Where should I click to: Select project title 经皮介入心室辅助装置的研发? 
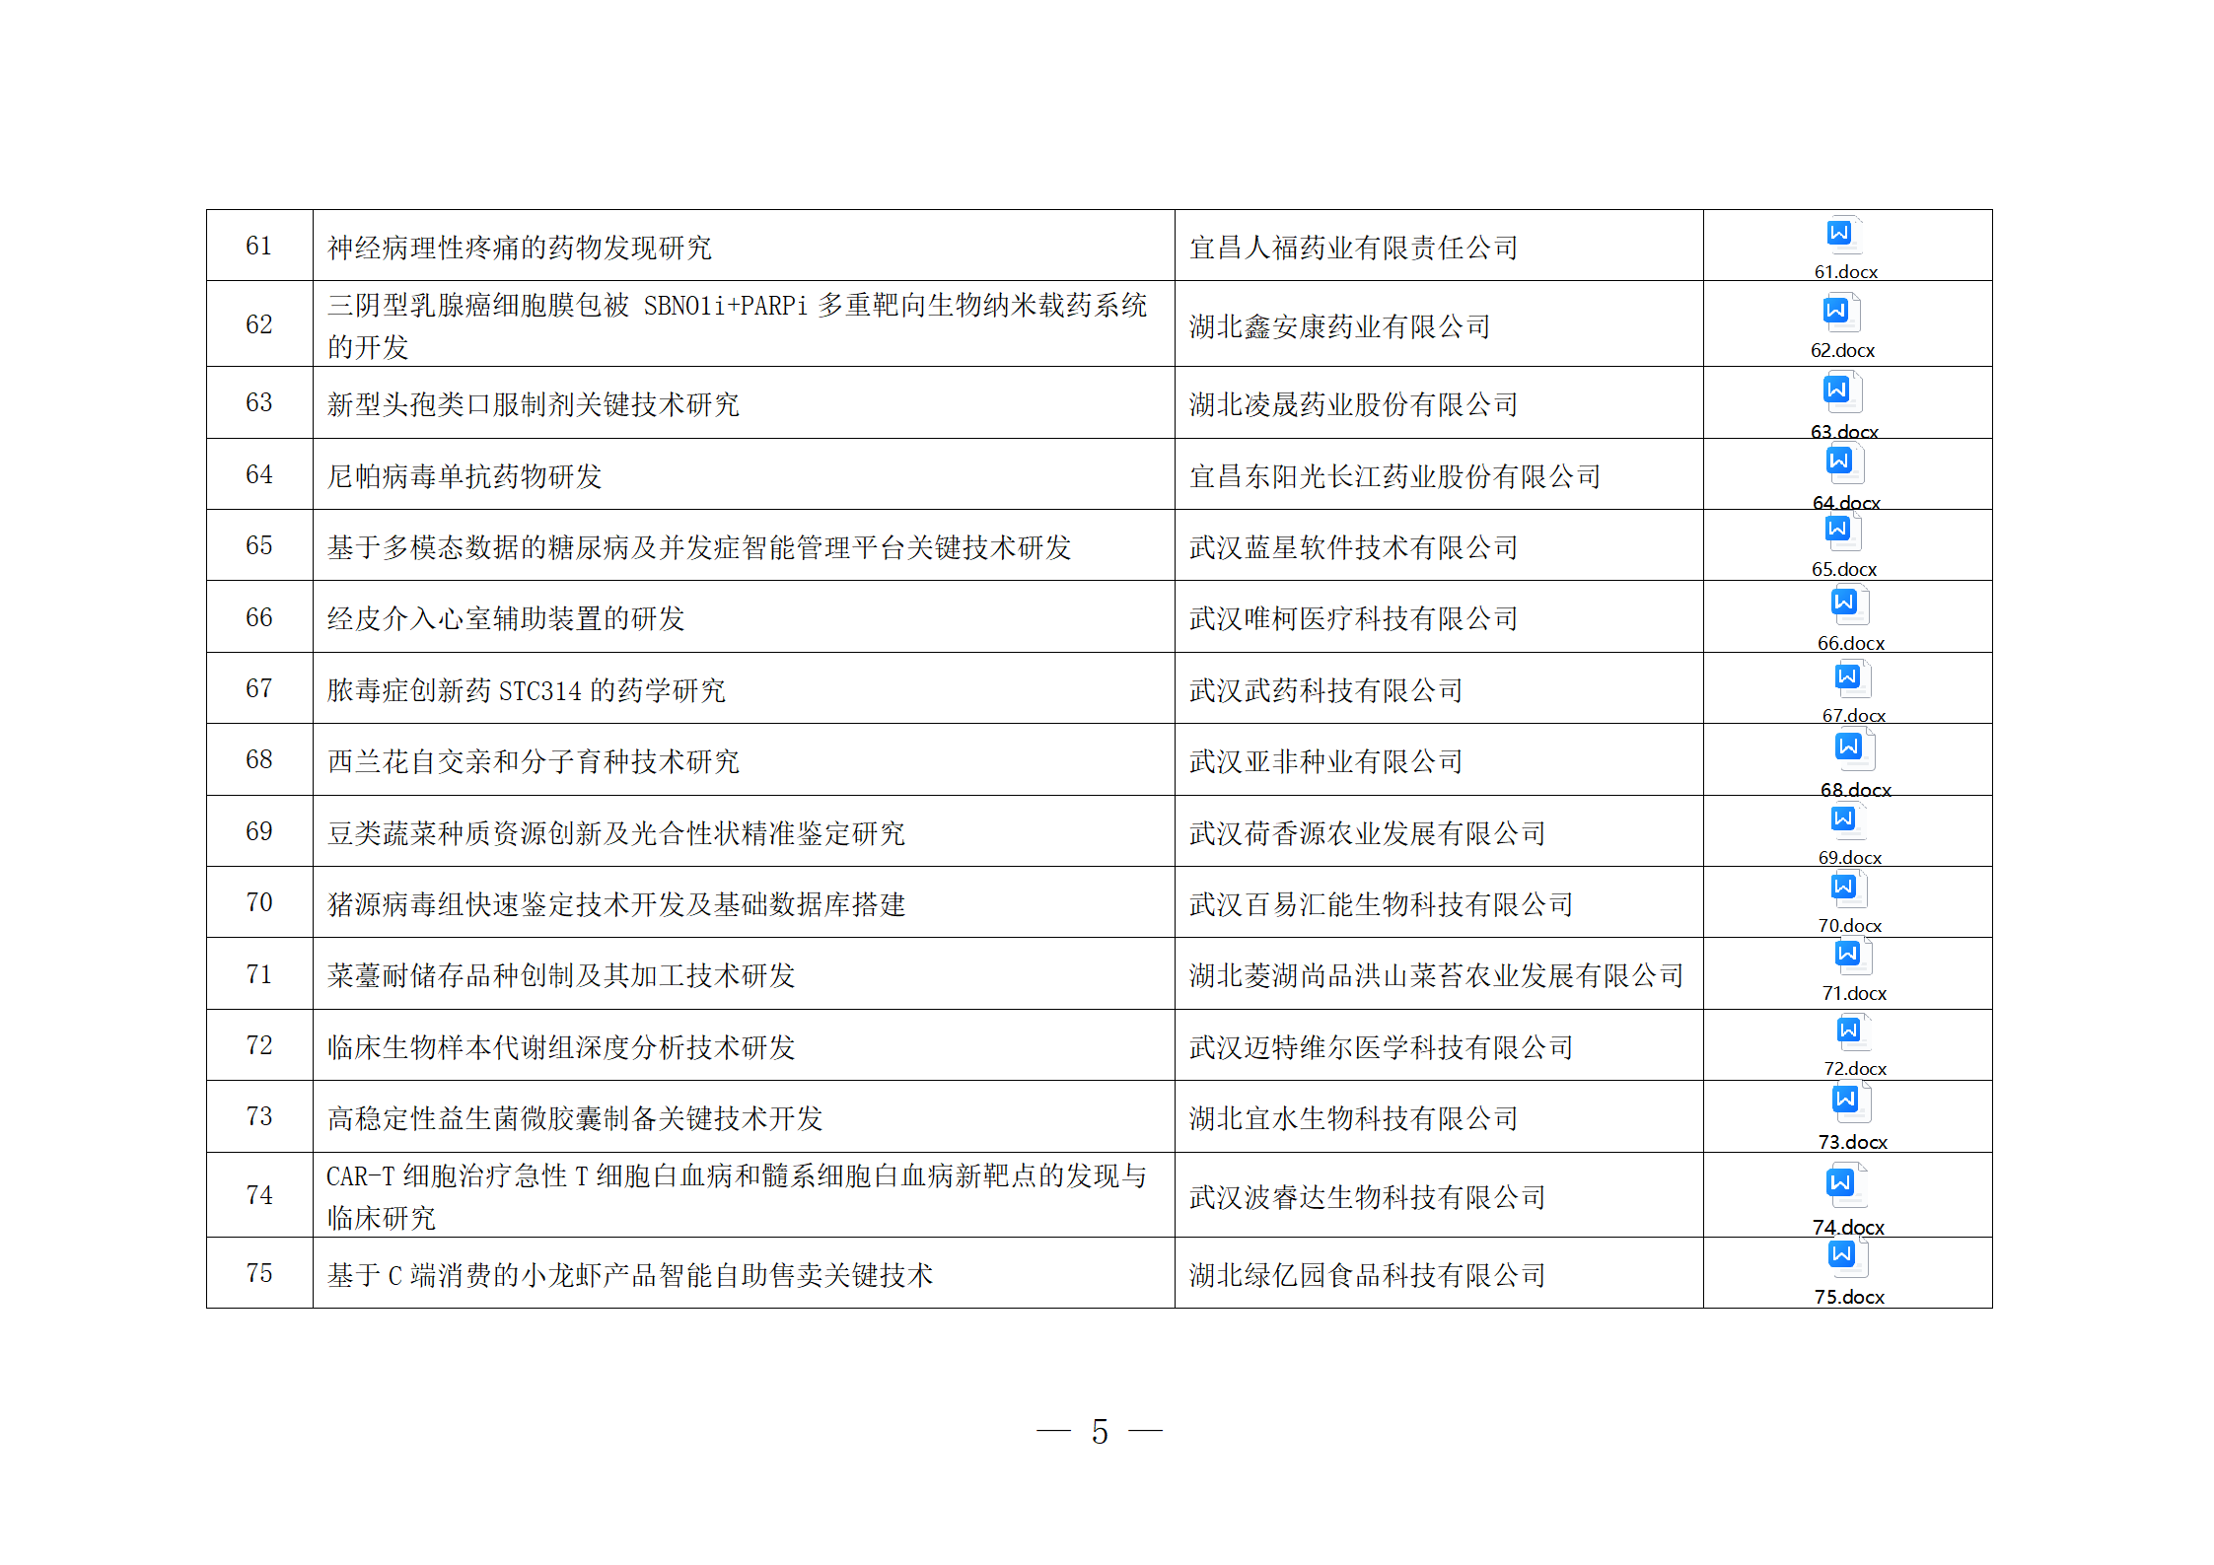[x=505, y=618]
